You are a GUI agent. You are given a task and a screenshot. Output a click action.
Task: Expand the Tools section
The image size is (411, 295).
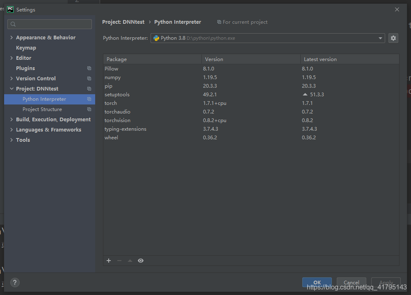(x=11, y=140)
